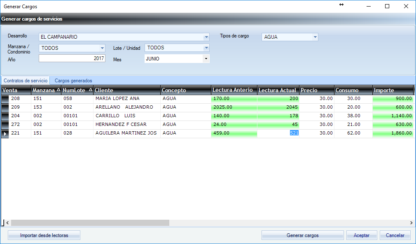Viewport: 416px width, 244px height.
Task: Maximize the Generar Cargos window
Action: point(387,6)
